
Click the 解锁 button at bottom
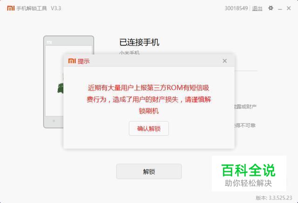pyautogui.click(x=149, y=171)
